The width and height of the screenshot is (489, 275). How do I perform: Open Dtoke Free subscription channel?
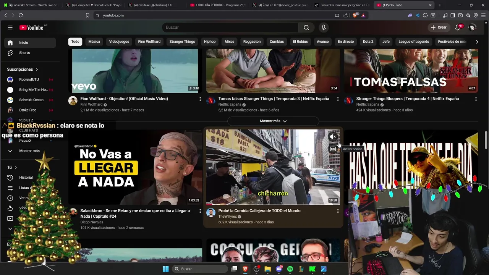click(x=30, y=110)
